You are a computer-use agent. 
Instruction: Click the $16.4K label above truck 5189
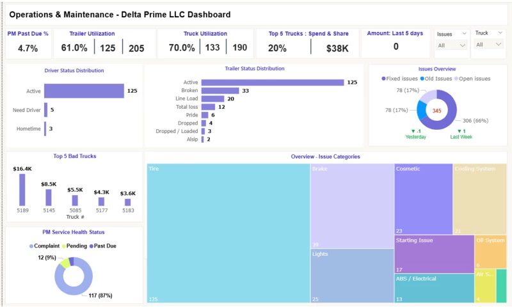pos(22,169)
